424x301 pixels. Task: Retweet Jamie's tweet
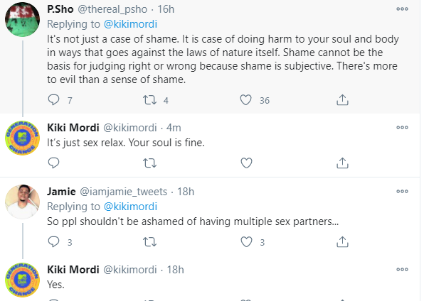[x=149, y=242]
